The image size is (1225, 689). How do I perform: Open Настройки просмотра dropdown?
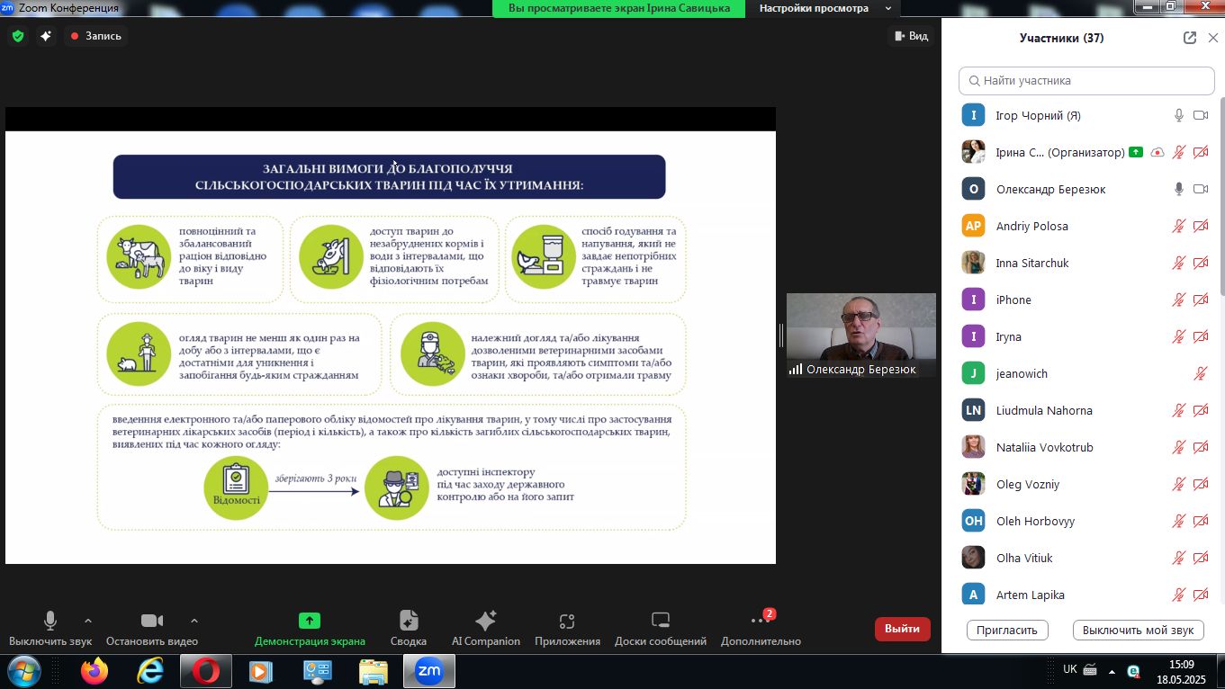[x=823, y=8]
